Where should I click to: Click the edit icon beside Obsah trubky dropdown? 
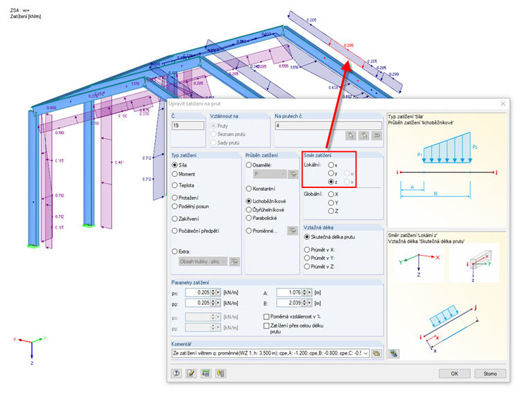click(234, 262)
